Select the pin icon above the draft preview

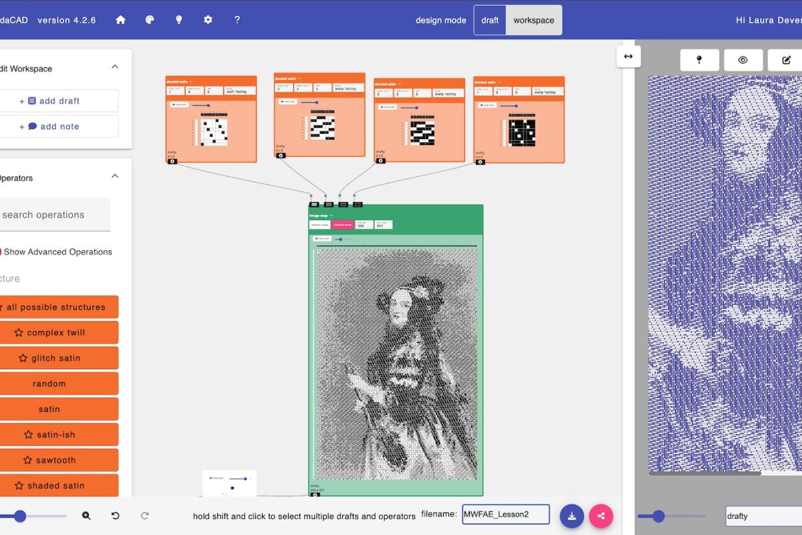699,60
